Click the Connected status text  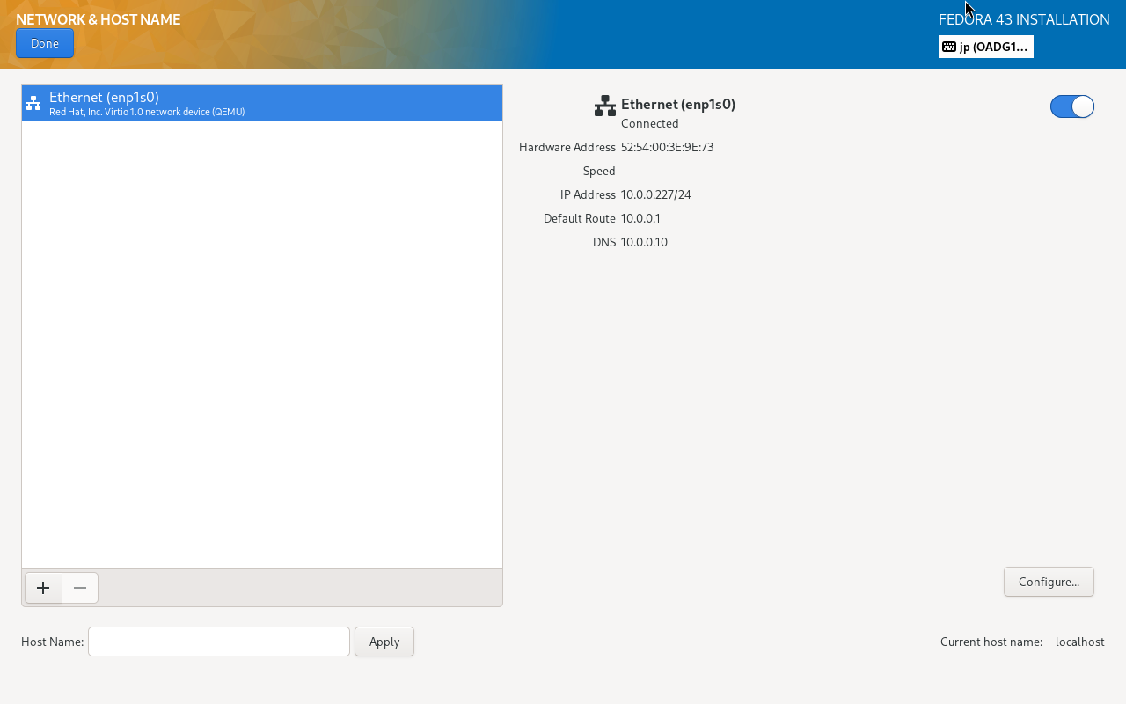click(649, 123)
